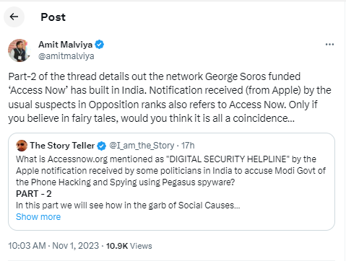Click the PART - 2 heading in quoted post
346x261 pixels.
pos(34,194)
